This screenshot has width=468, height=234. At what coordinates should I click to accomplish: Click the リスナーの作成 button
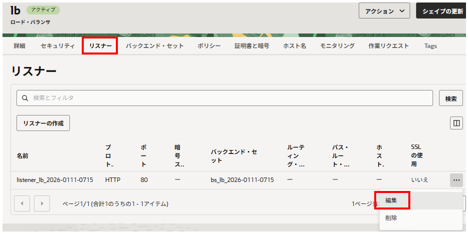pyautogui.click(x=43, y=123)
